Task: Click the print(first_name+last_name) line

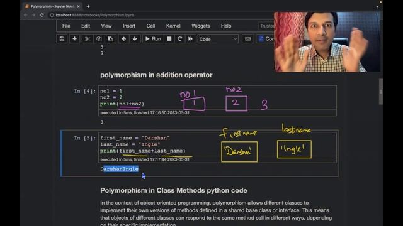Action: [143, 151]
